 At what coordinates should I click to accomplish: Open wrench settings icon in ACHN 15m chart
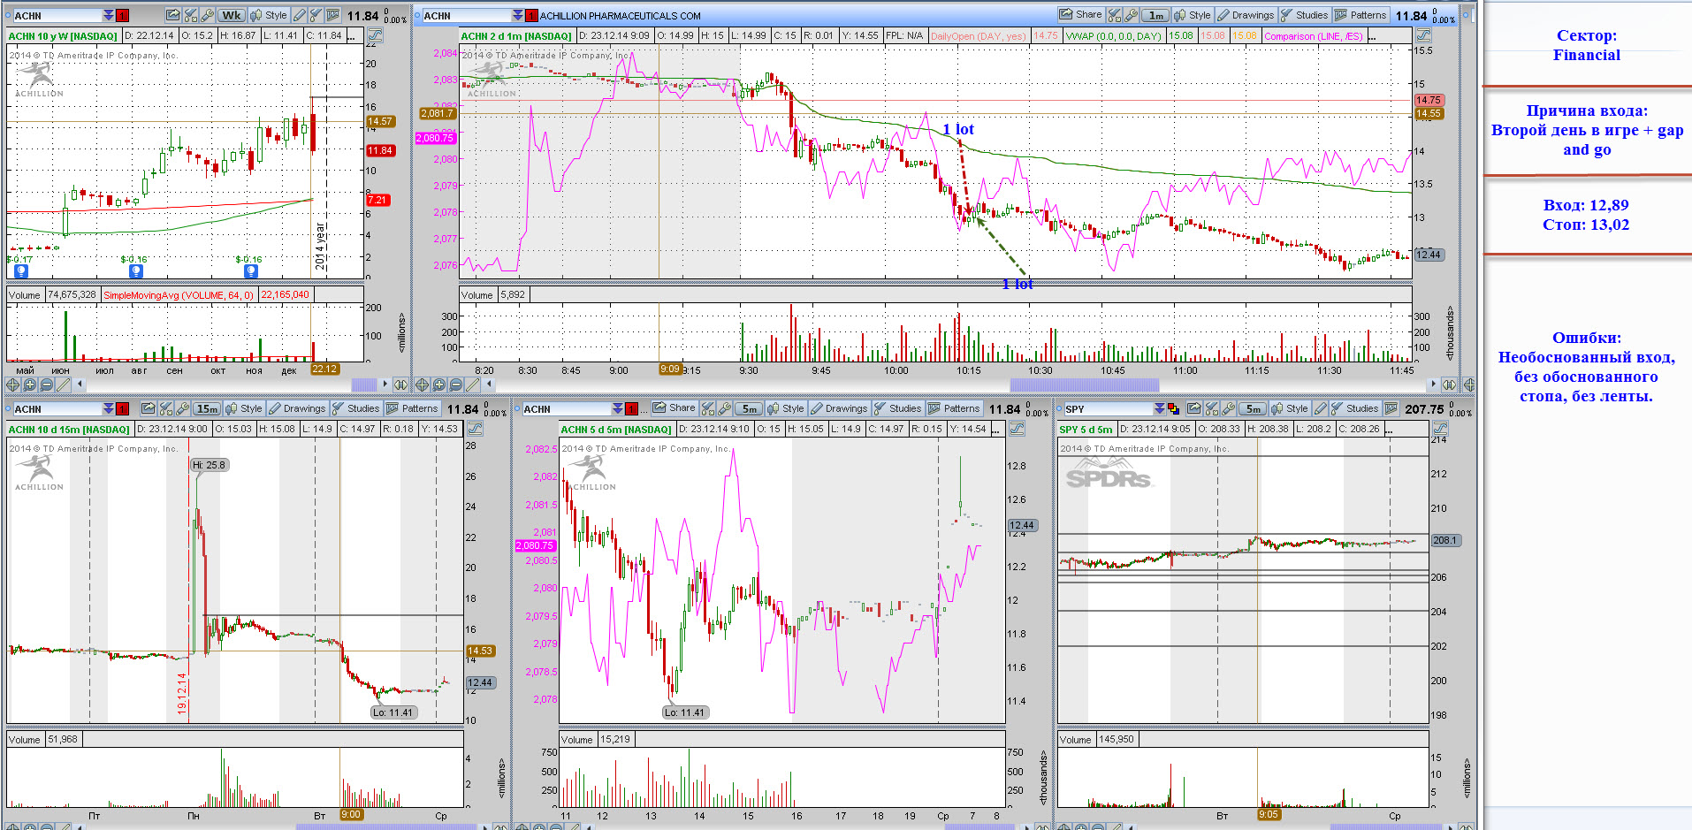point(182,408)
